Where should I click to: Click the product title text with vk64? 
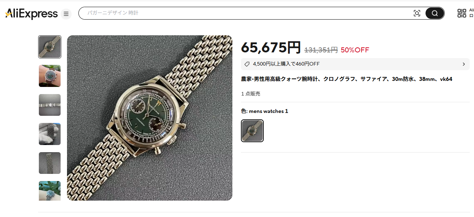[x=347, y=79]
